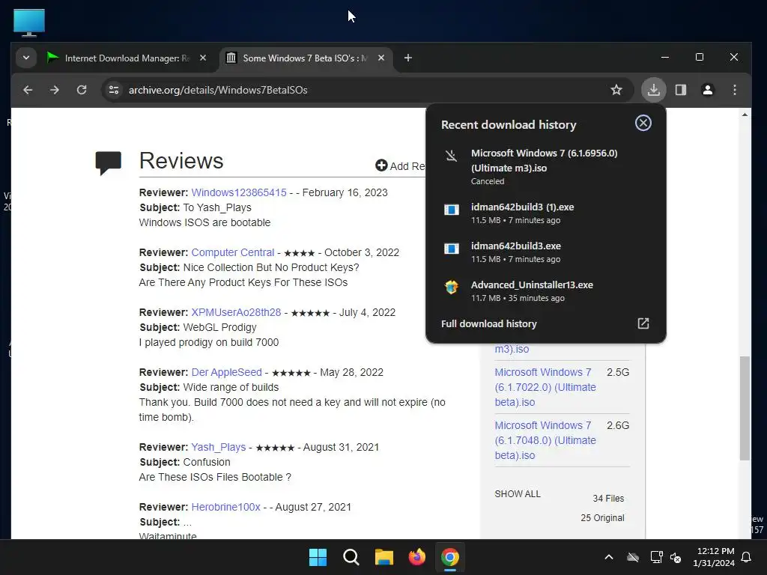
Task: Open notifications bell icon
Action: pos(746,557)
